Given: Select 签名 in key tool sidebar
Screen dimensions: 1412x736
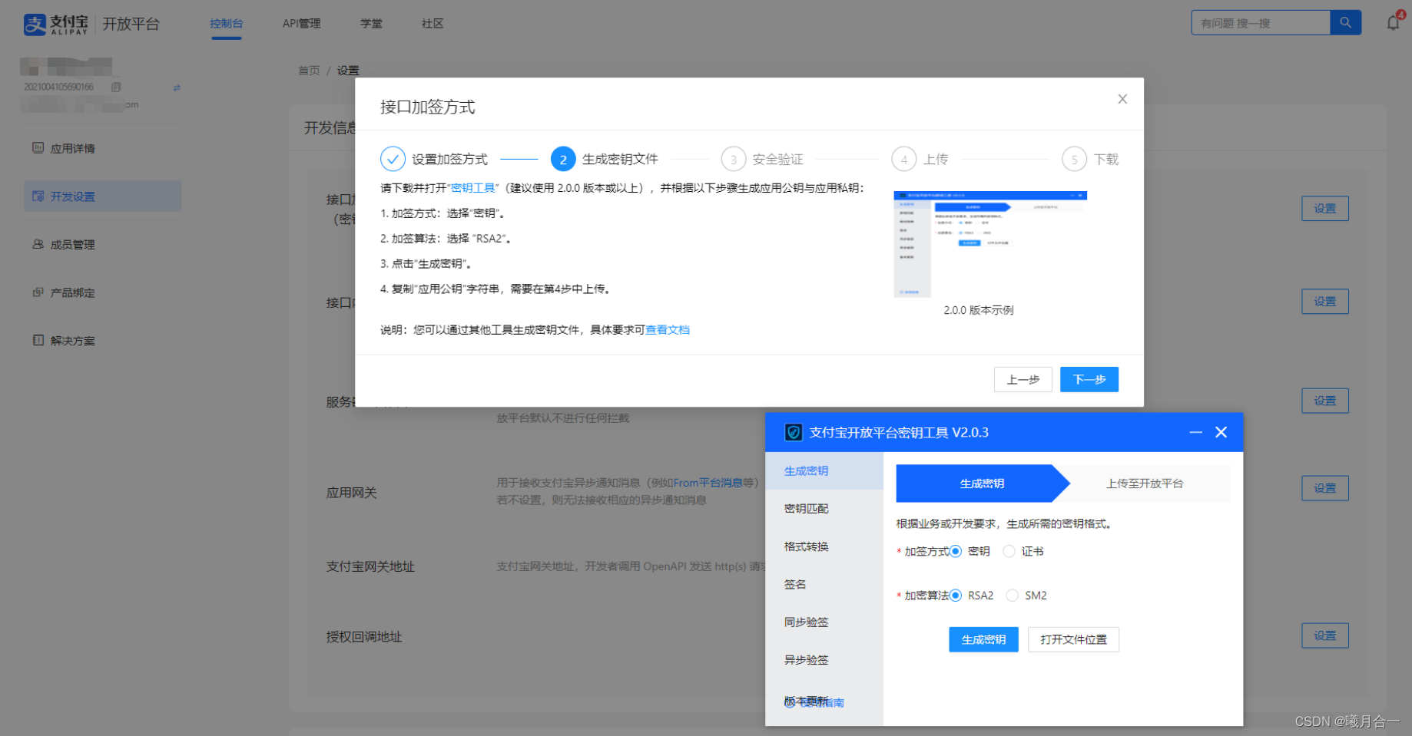Looking at the screenshot, I should click(824, 584).
